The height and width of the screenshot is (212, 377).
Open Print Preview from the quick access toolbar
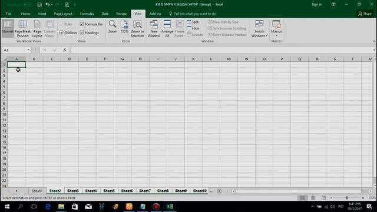point(67,5)
